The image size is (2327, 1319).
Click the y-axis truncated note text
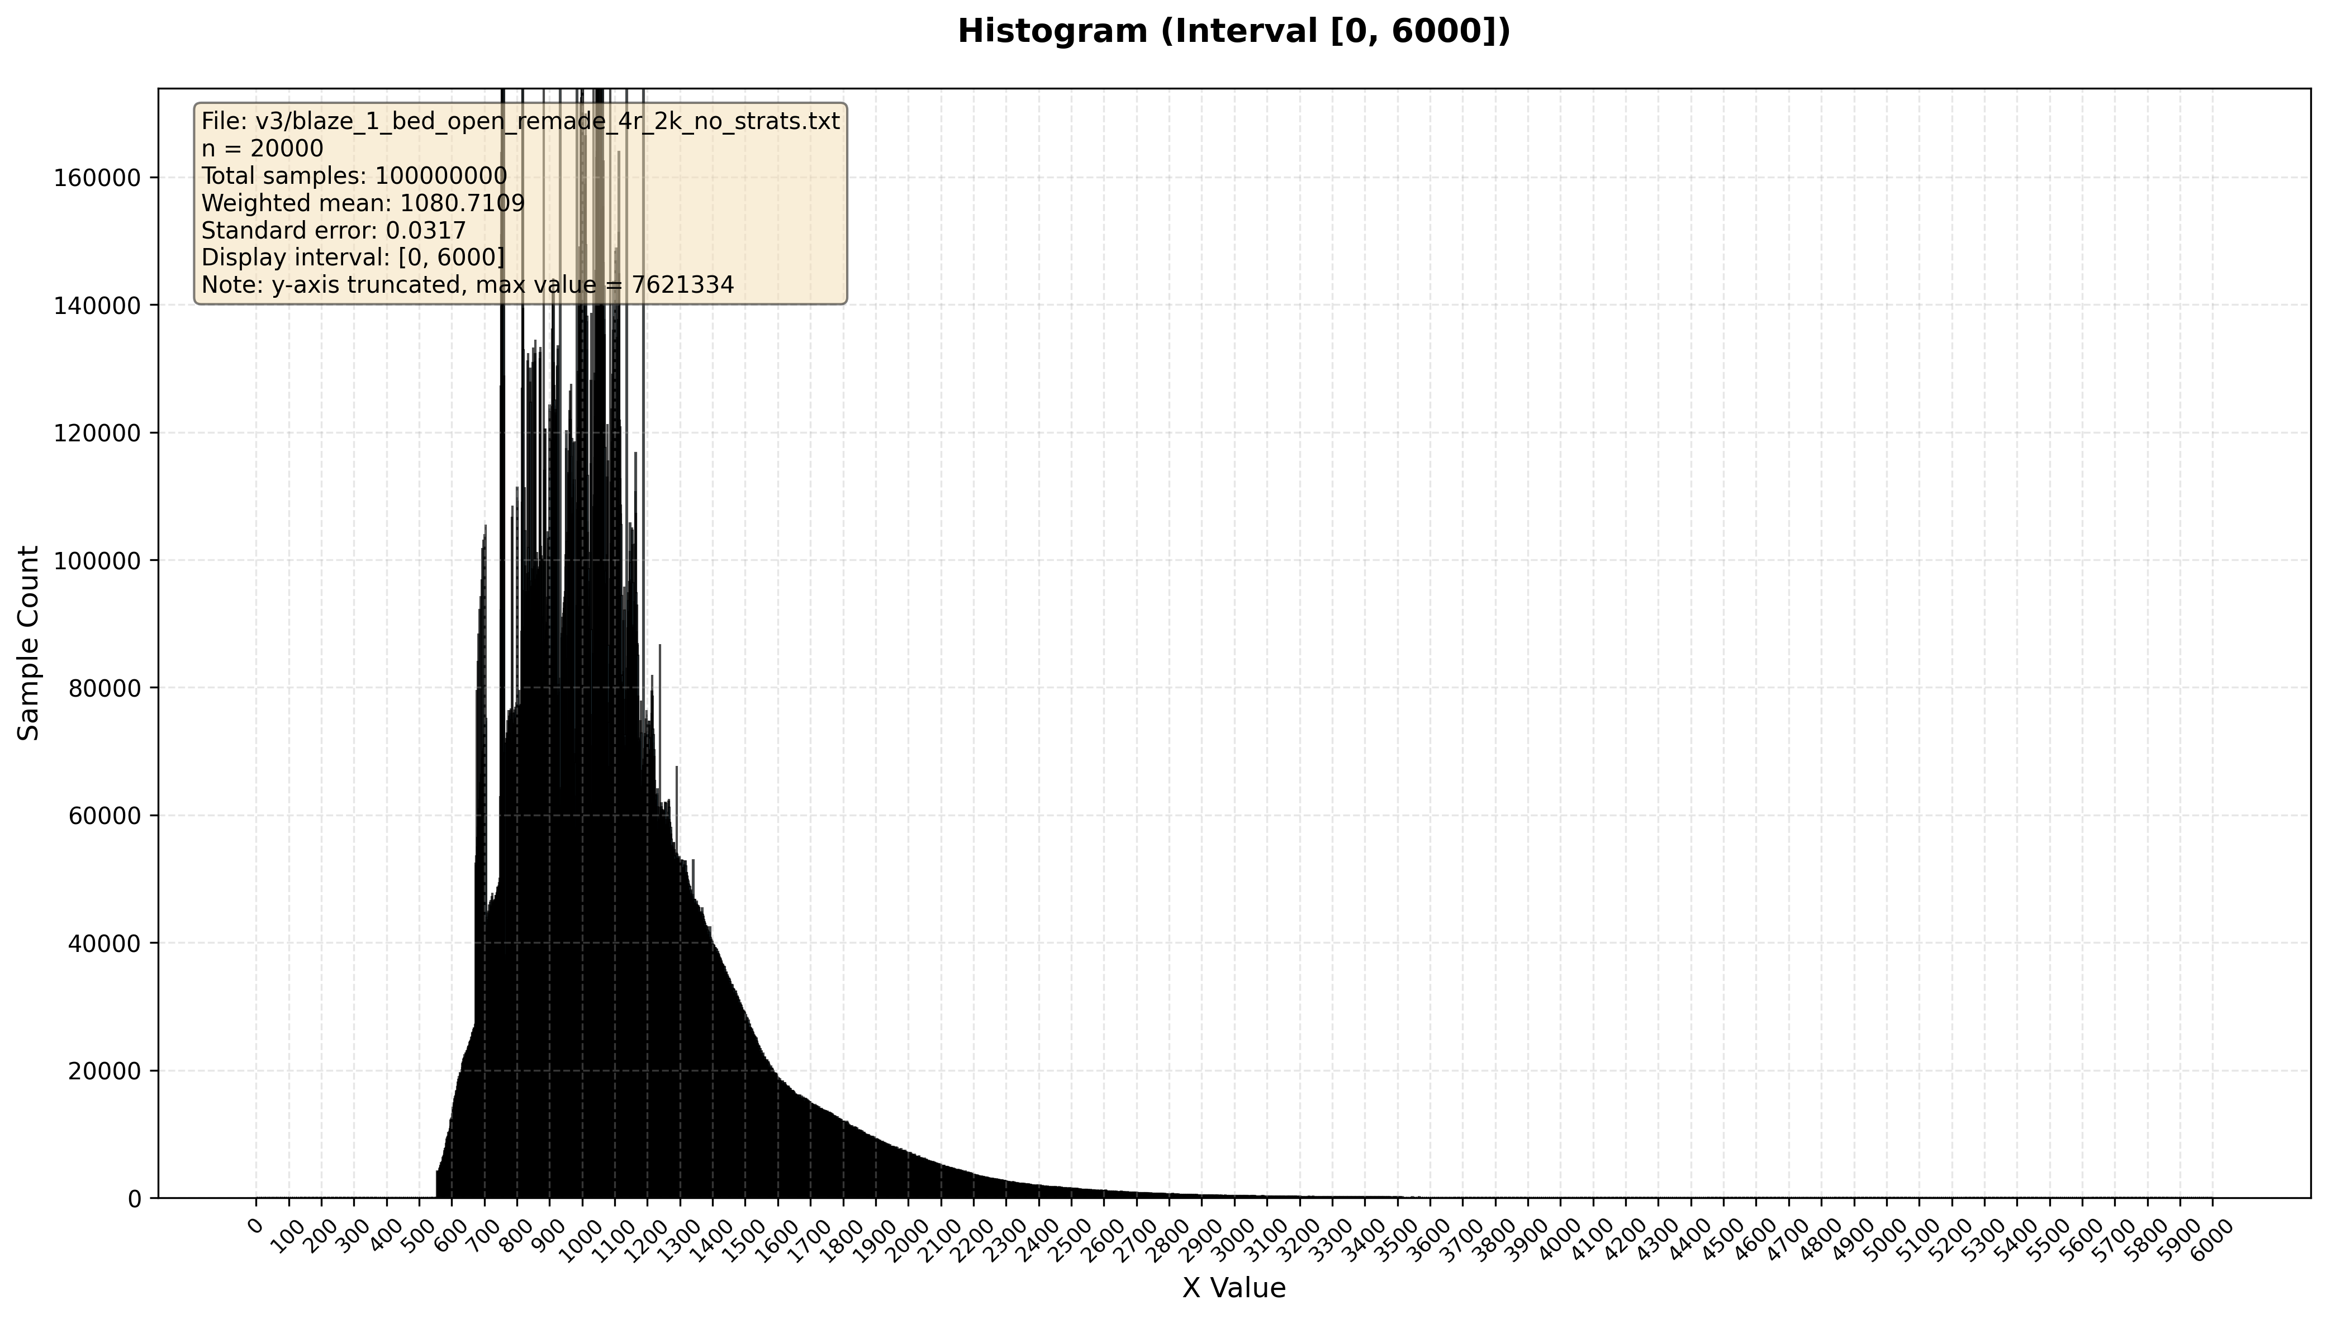coord(467,285)
